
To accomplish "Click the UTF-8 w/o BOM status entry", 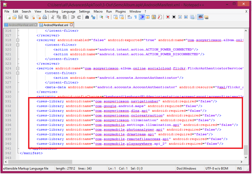I will point(217,169).
